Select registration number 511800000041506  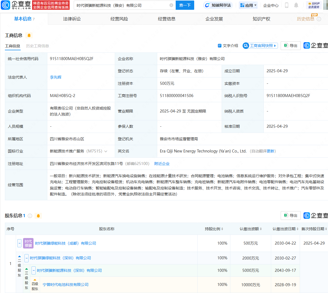[177, 96]
